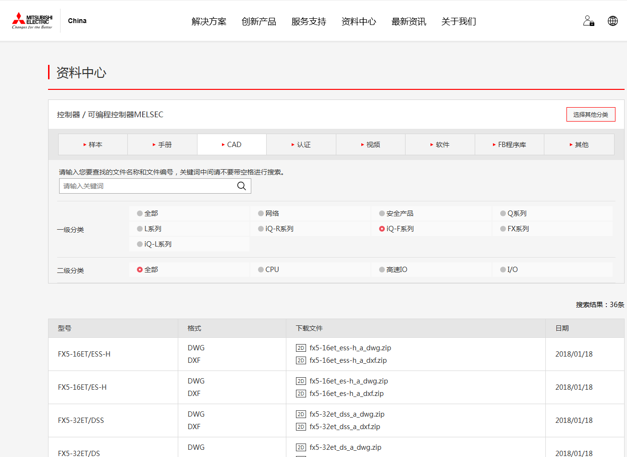This screenshot has width=627, height=457.
Task: Choose CPU under 二级分类
Action: tap(261, 270)
